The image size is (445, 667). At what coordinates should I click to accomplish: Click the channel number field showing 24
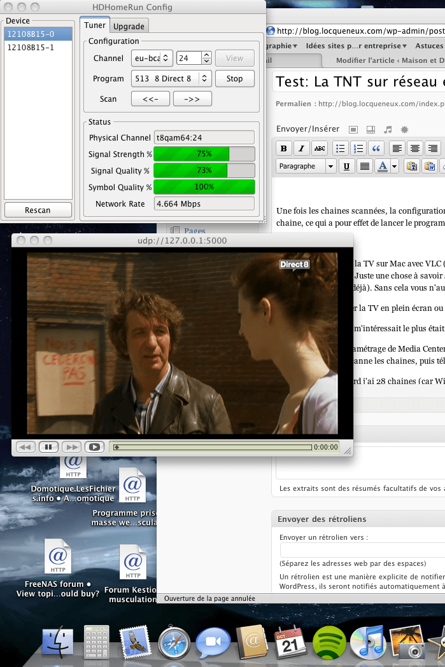[189, 58]
